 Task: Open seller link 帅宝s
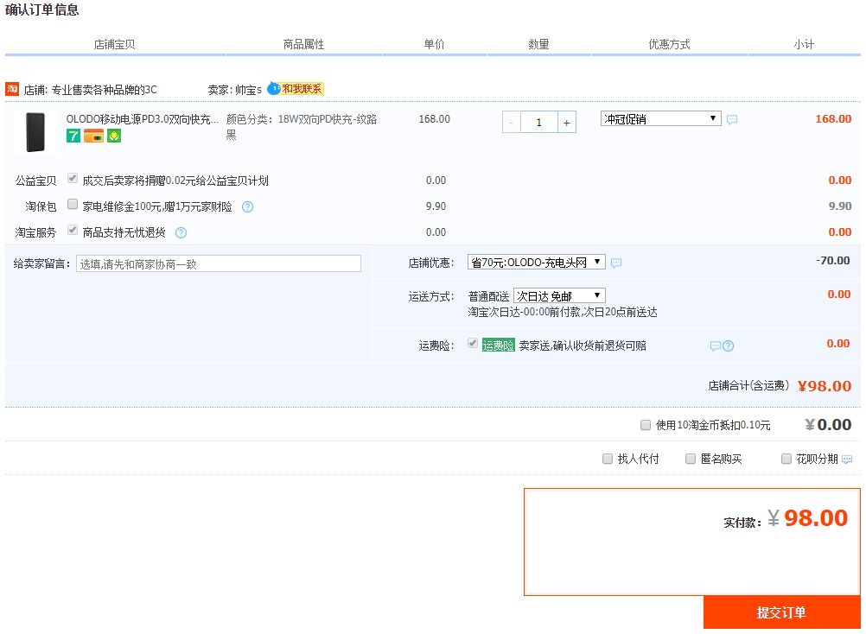pos(249,89)
